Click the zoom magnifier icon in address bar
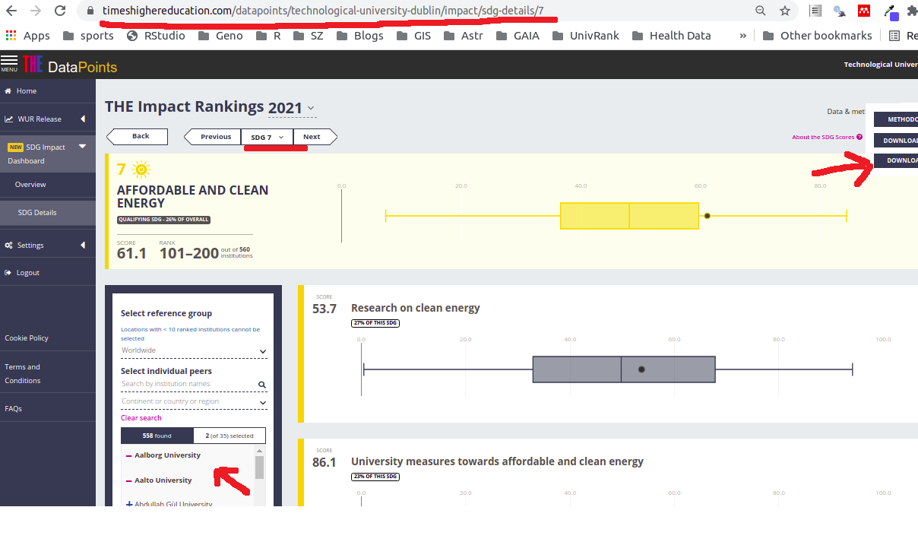Screen dimensions: 918x542 click(760, 11)
